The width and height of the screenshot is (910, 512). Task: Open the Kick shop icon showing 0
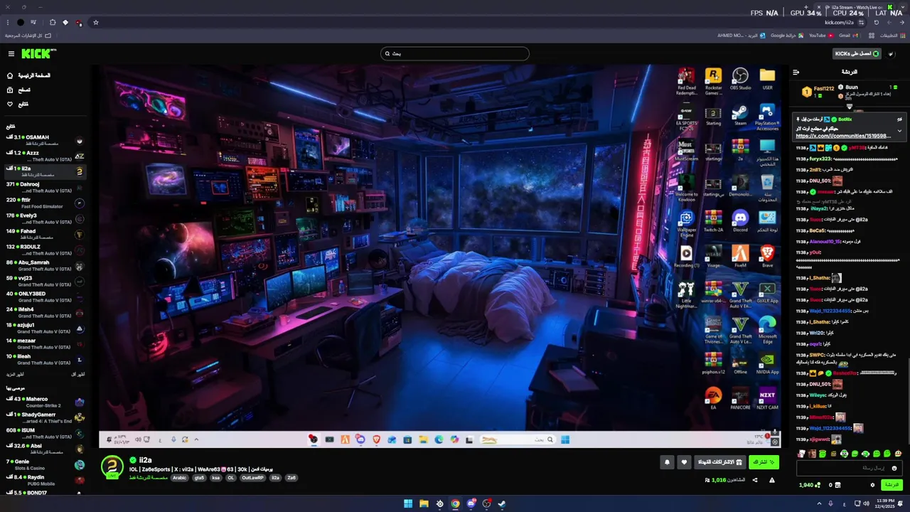834,485
